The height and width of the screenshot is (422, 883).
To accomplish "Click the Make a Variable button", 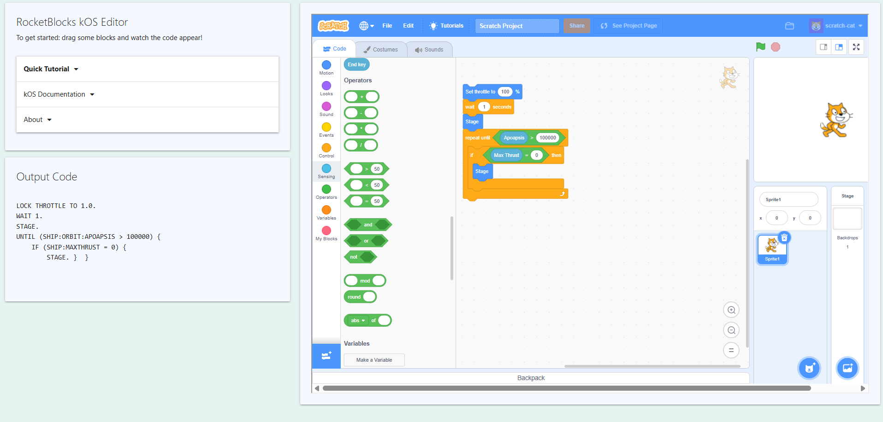I will click(374, 360).
